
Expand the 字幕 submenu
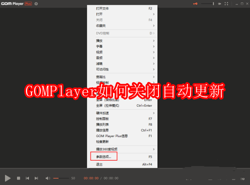122,46
